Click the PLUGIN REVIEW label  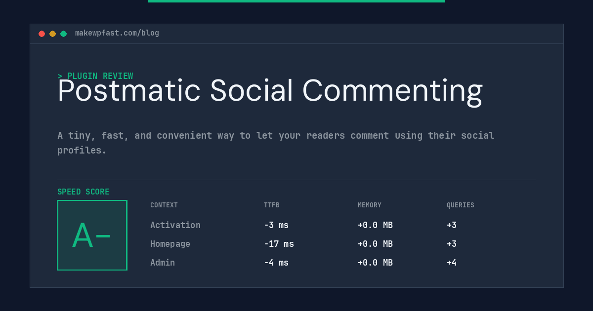pyautogui.click(x=95, y=76)
